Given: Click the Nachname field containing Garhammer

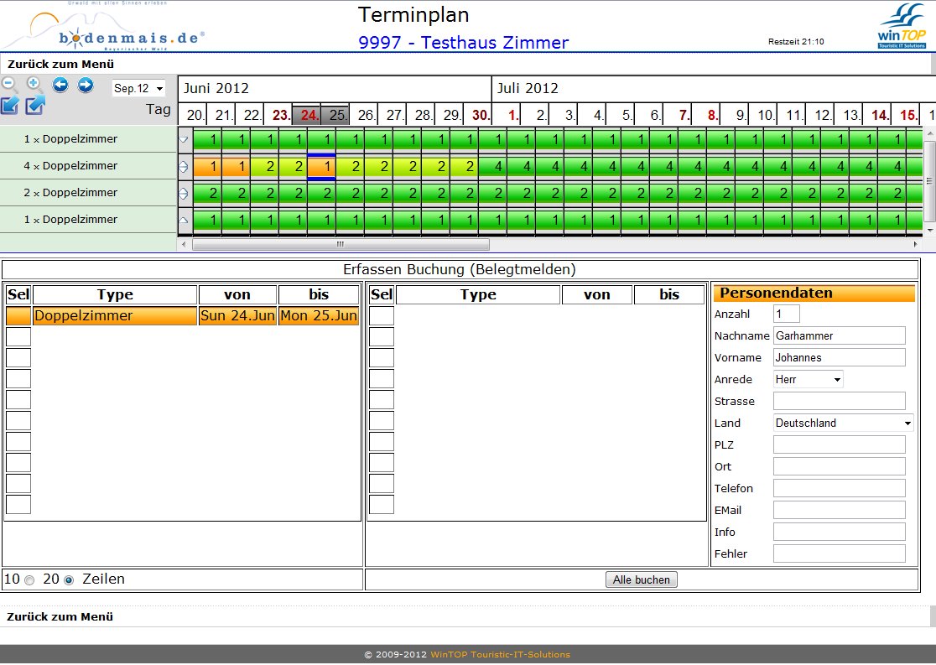Looking at the screenshot, I should tap(839, 335).
